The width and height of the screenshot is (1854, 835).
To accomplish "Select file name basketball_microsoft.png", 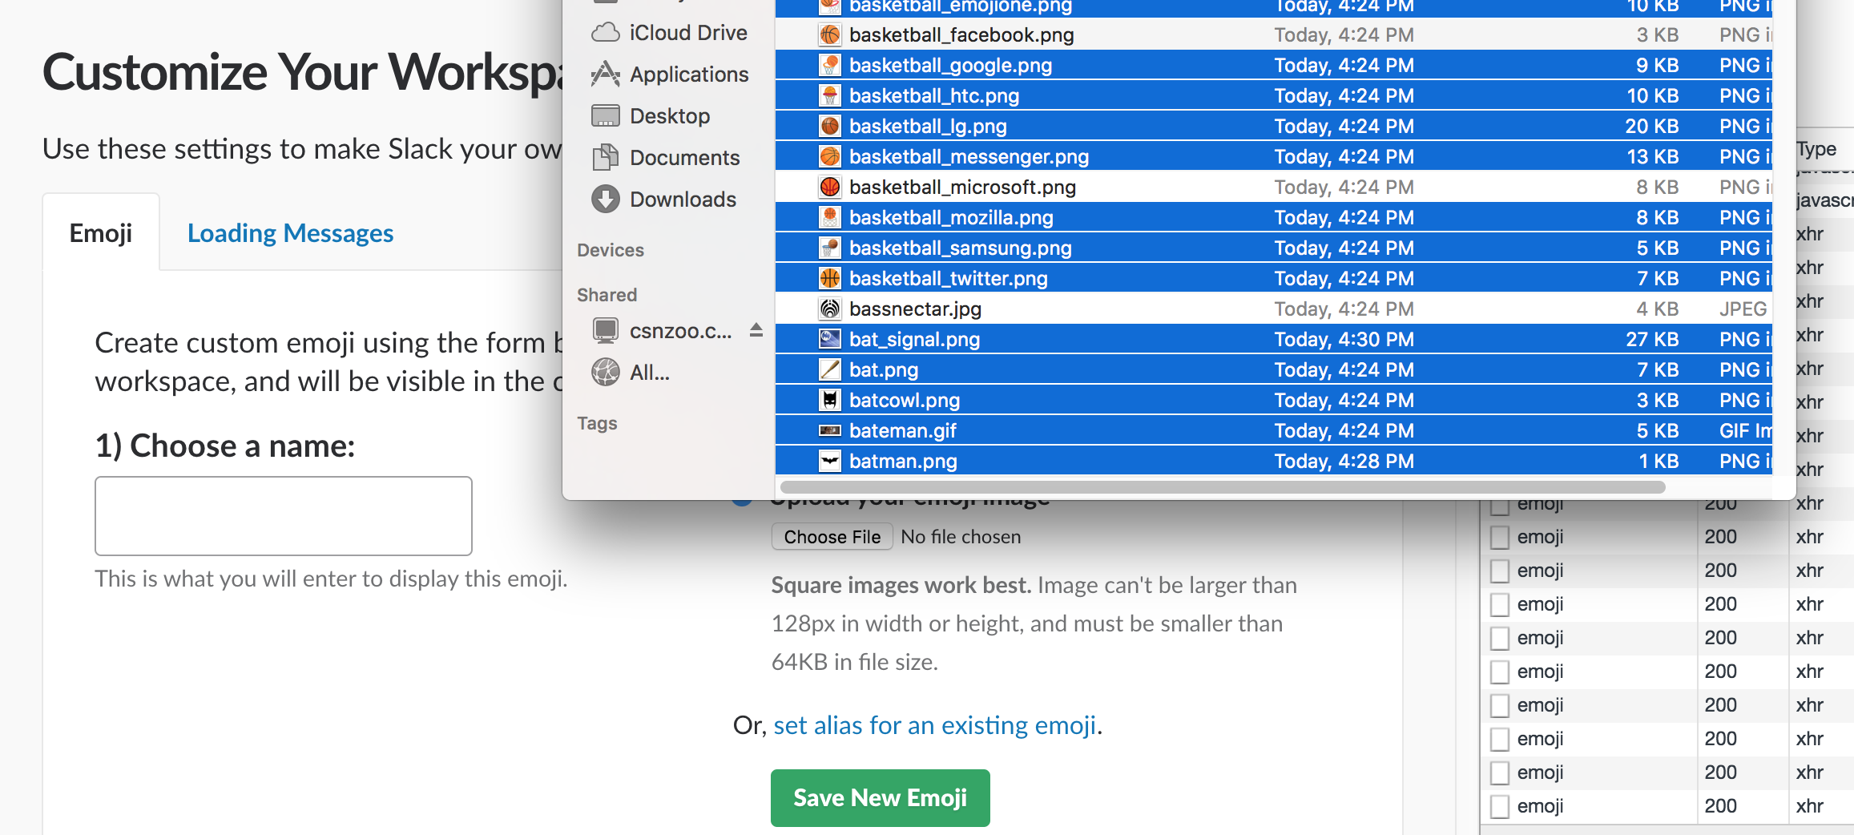I will click(962, 188).
